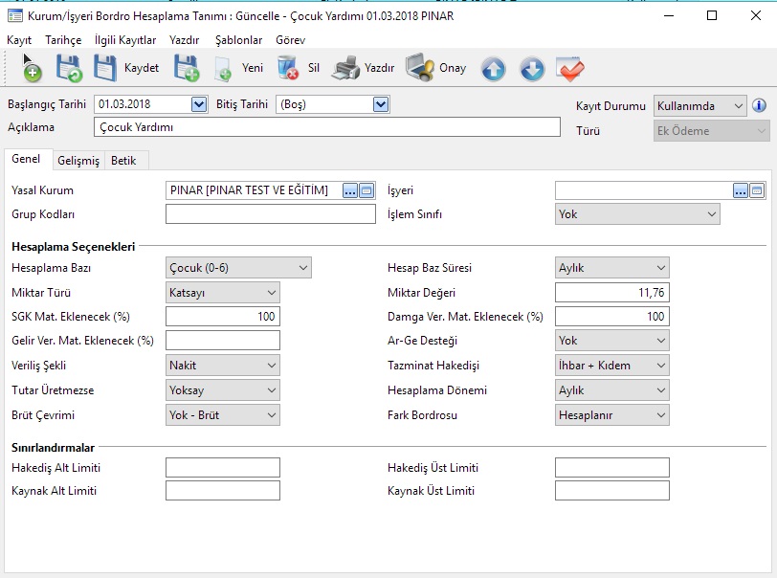Image resolution: width=777 pixels, height=578 pixels.
Task: Click the Açıklama text field
Action: pyautogui.click(x=327, y=127)
